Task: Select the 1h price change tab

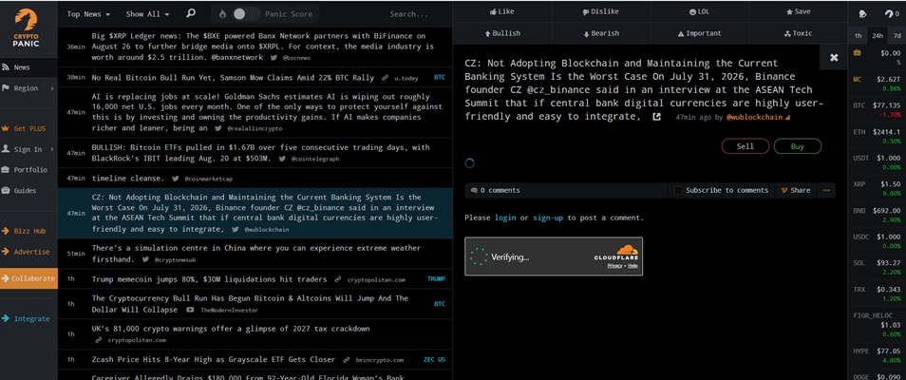Action: pyautogui.click(x=859, y=35)
